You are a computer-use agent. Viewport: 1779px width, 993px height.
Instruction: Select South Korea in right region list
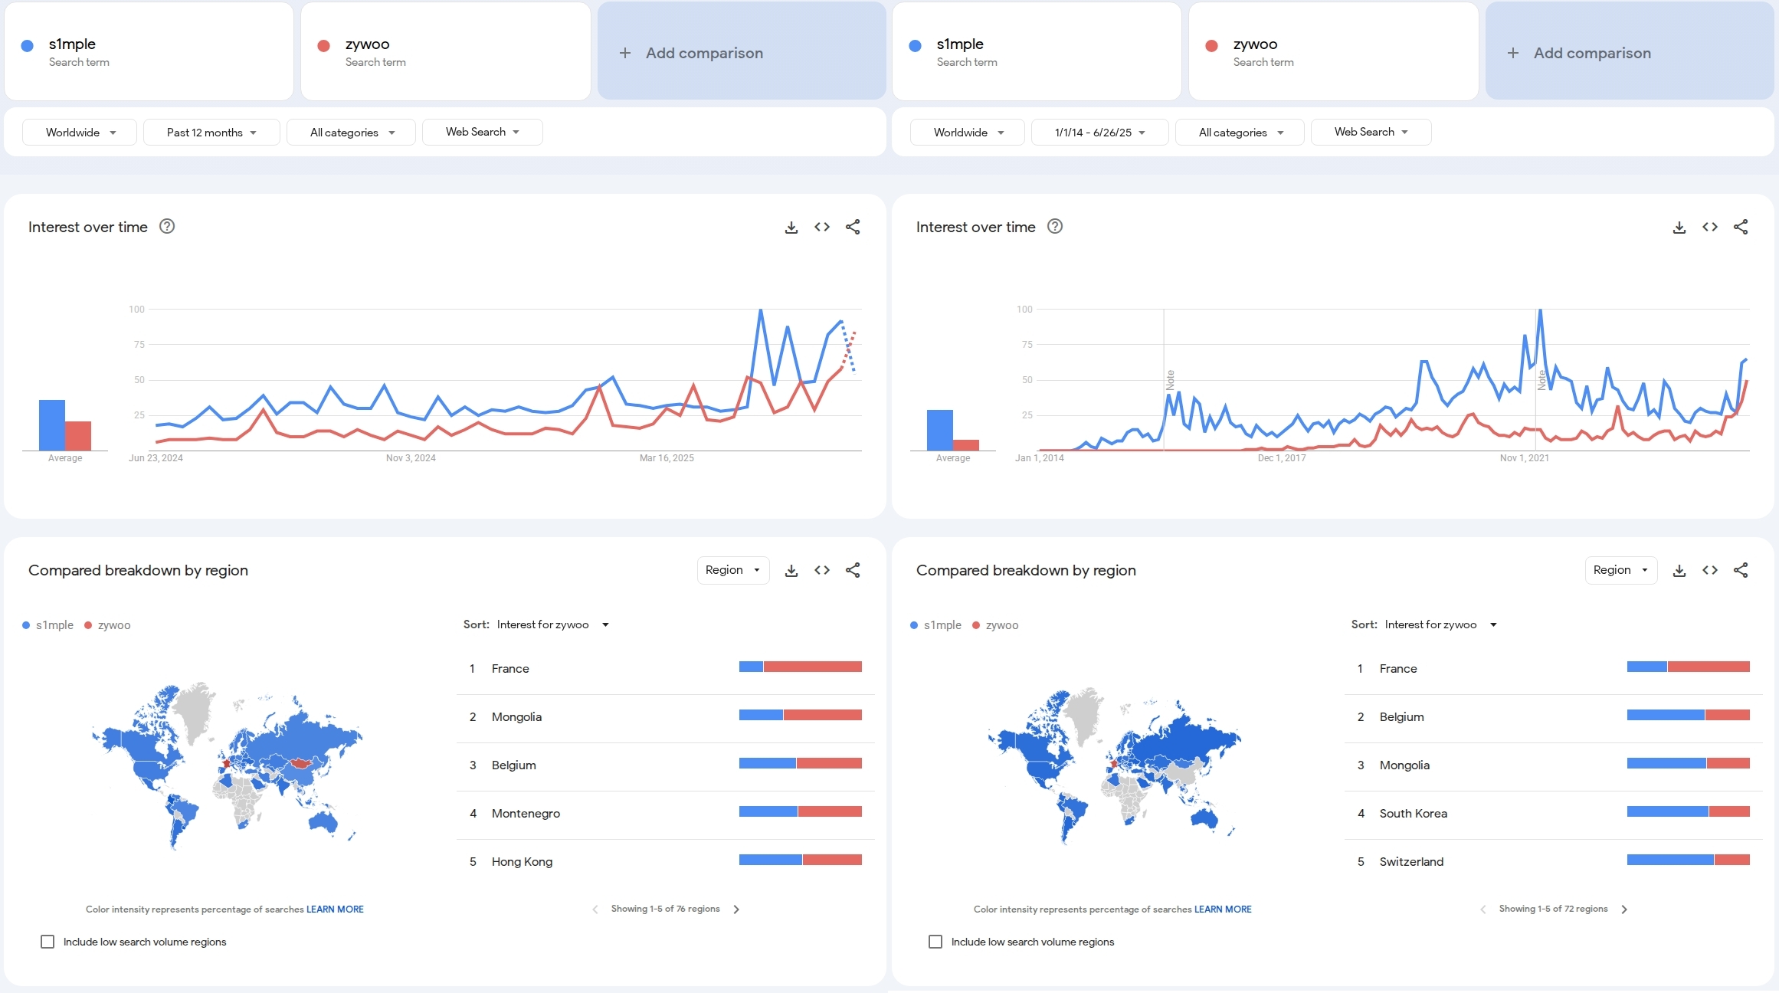click(x=1553, y=814)
